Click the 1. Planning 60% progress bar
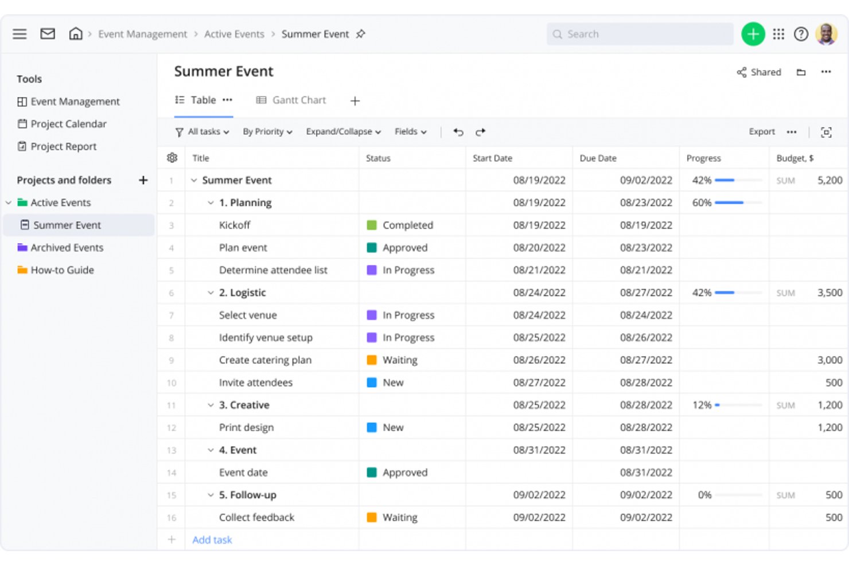 738,203
